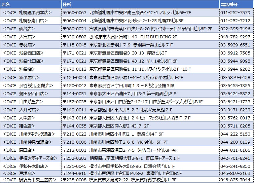This screenshot has height=183, width=254.
Task: Click the phone number 045-241-9350
Action: tap(235, 166)
